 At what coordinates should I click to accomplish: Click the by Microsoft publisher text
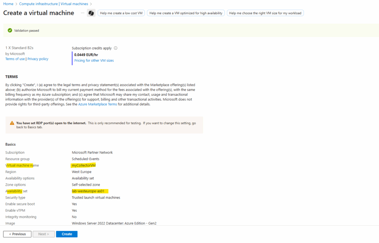15,54
